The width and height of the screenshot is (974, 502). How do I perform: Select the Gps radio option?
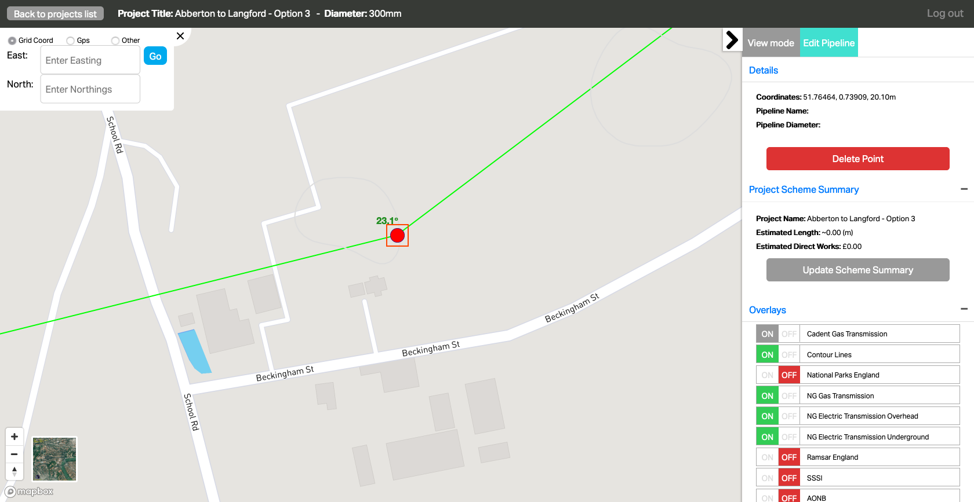[x=70, y=41]
